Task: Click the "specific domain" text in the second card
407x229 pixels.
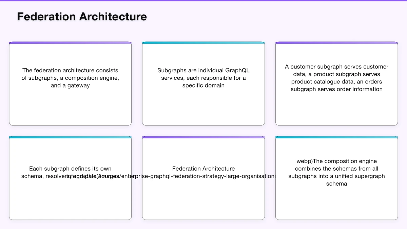Action: [x=203, y=85]
